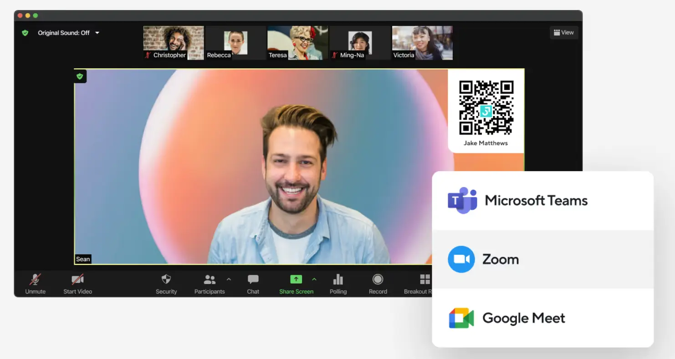Choose Google Meet from the platform list
Image resolution: width=675 pixels, height=359 pixels.
pyautogui.click(x=543, y=318)
